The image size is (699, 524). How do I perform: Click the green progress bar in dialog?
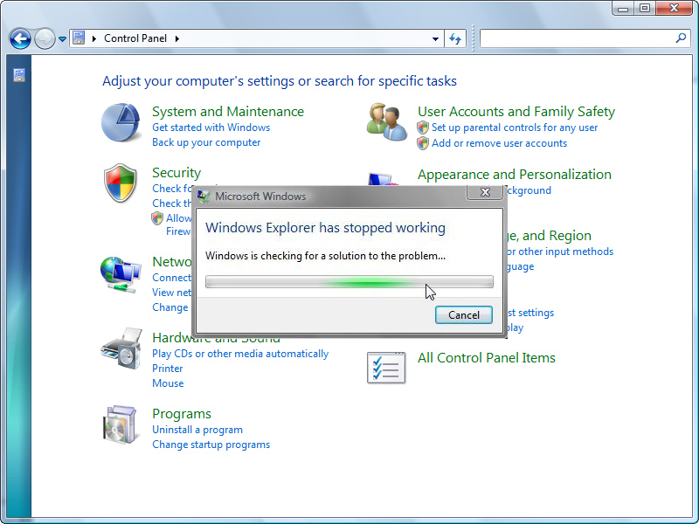click(x=349, y=281)
